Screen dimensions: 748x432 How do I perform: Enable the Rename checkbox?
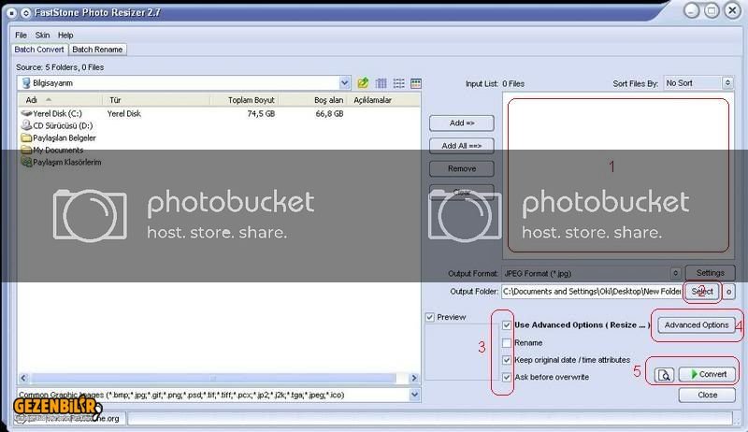click(506, 343)
